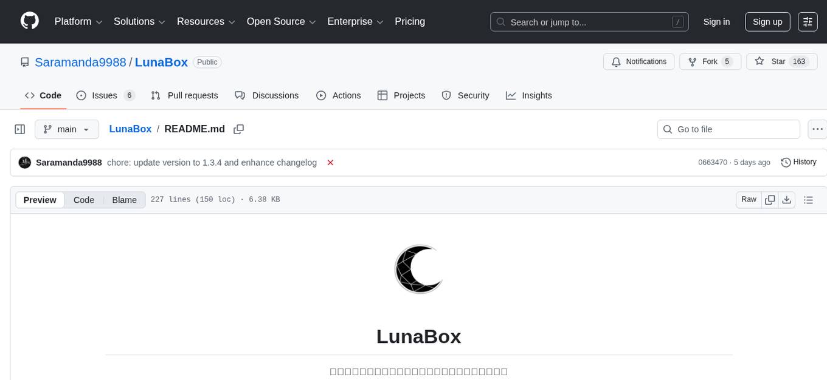Image resolution: width=827 pixels, height=380 pixels.
Task: Open the main branch selector
Action: (67, 129)
